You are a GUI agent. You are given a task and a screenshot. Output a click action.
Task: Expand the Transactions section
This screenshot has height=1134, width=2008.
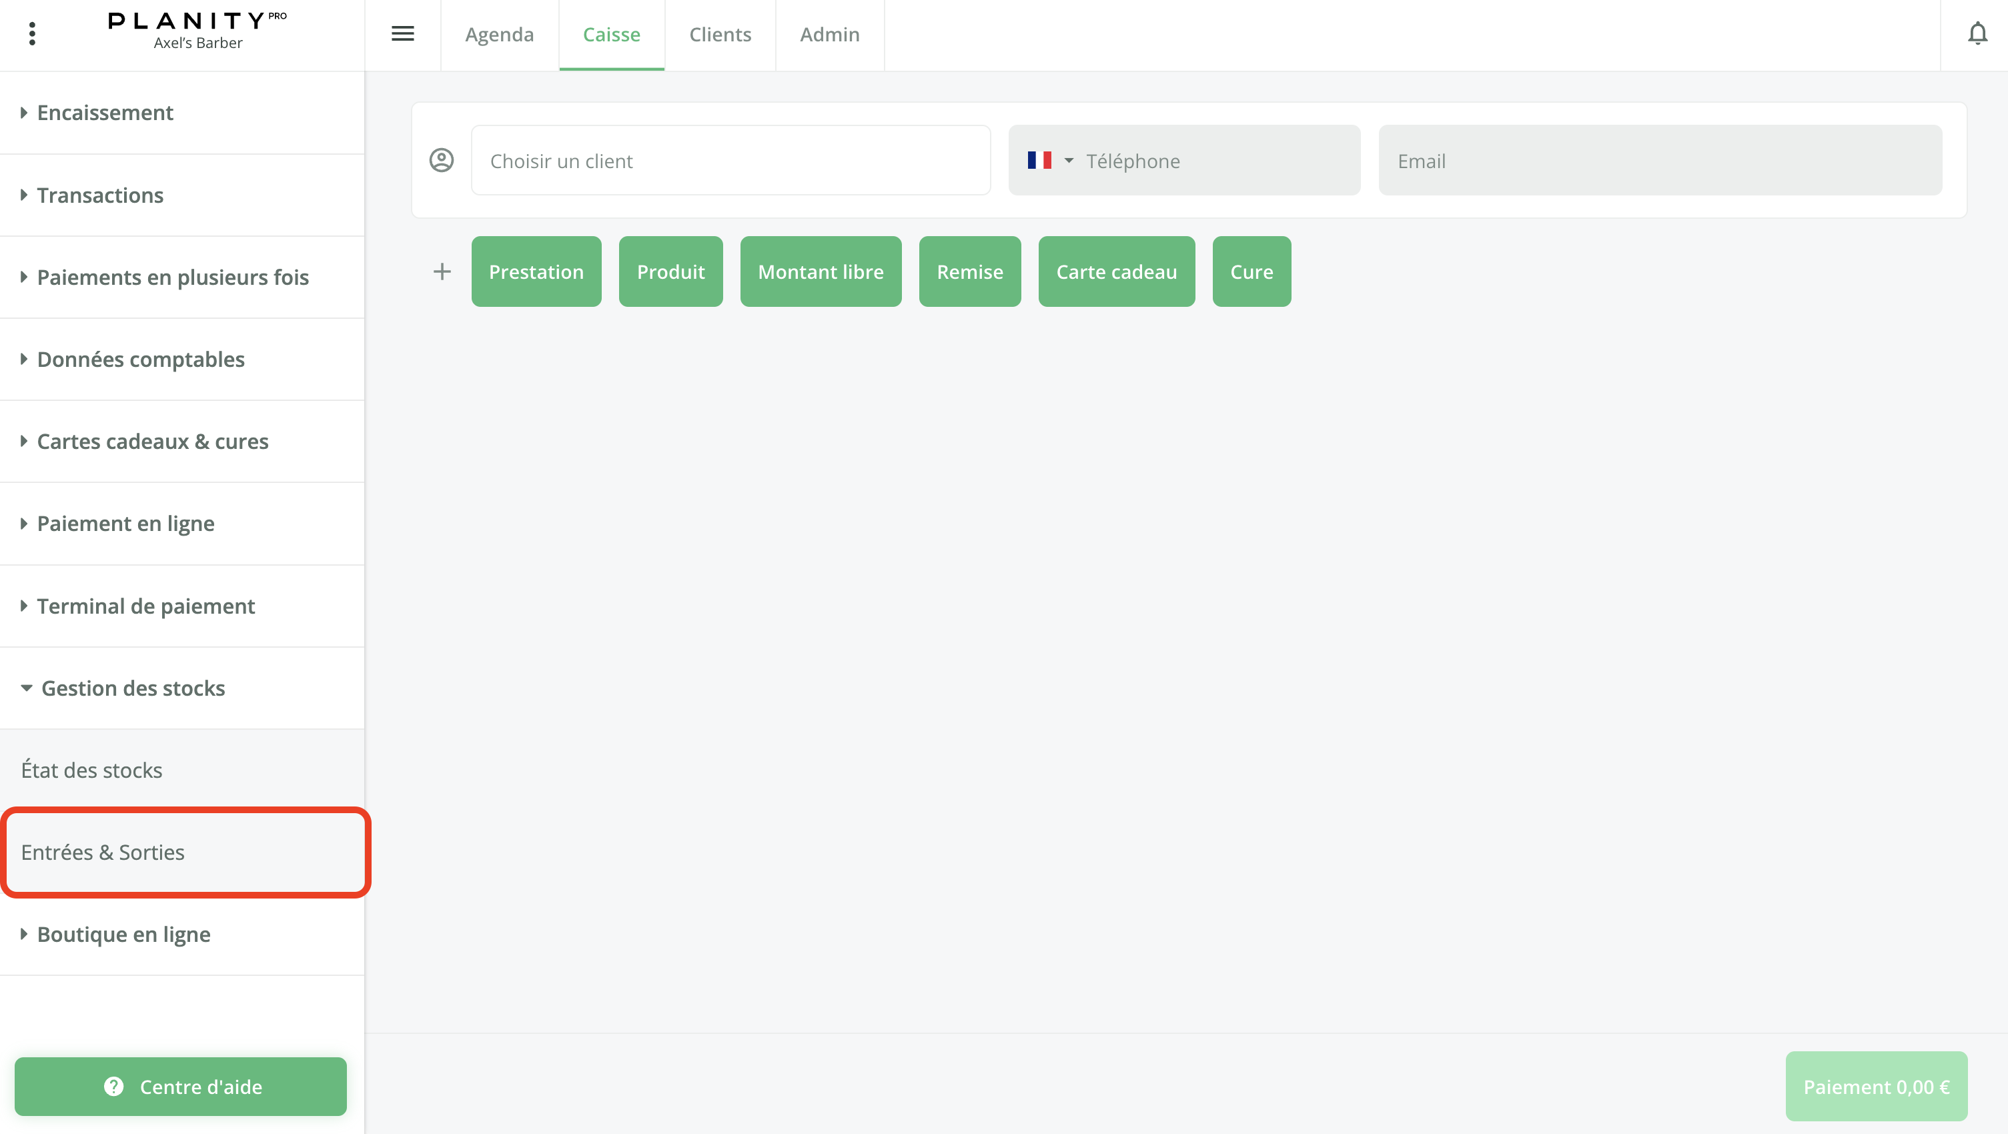100,195
